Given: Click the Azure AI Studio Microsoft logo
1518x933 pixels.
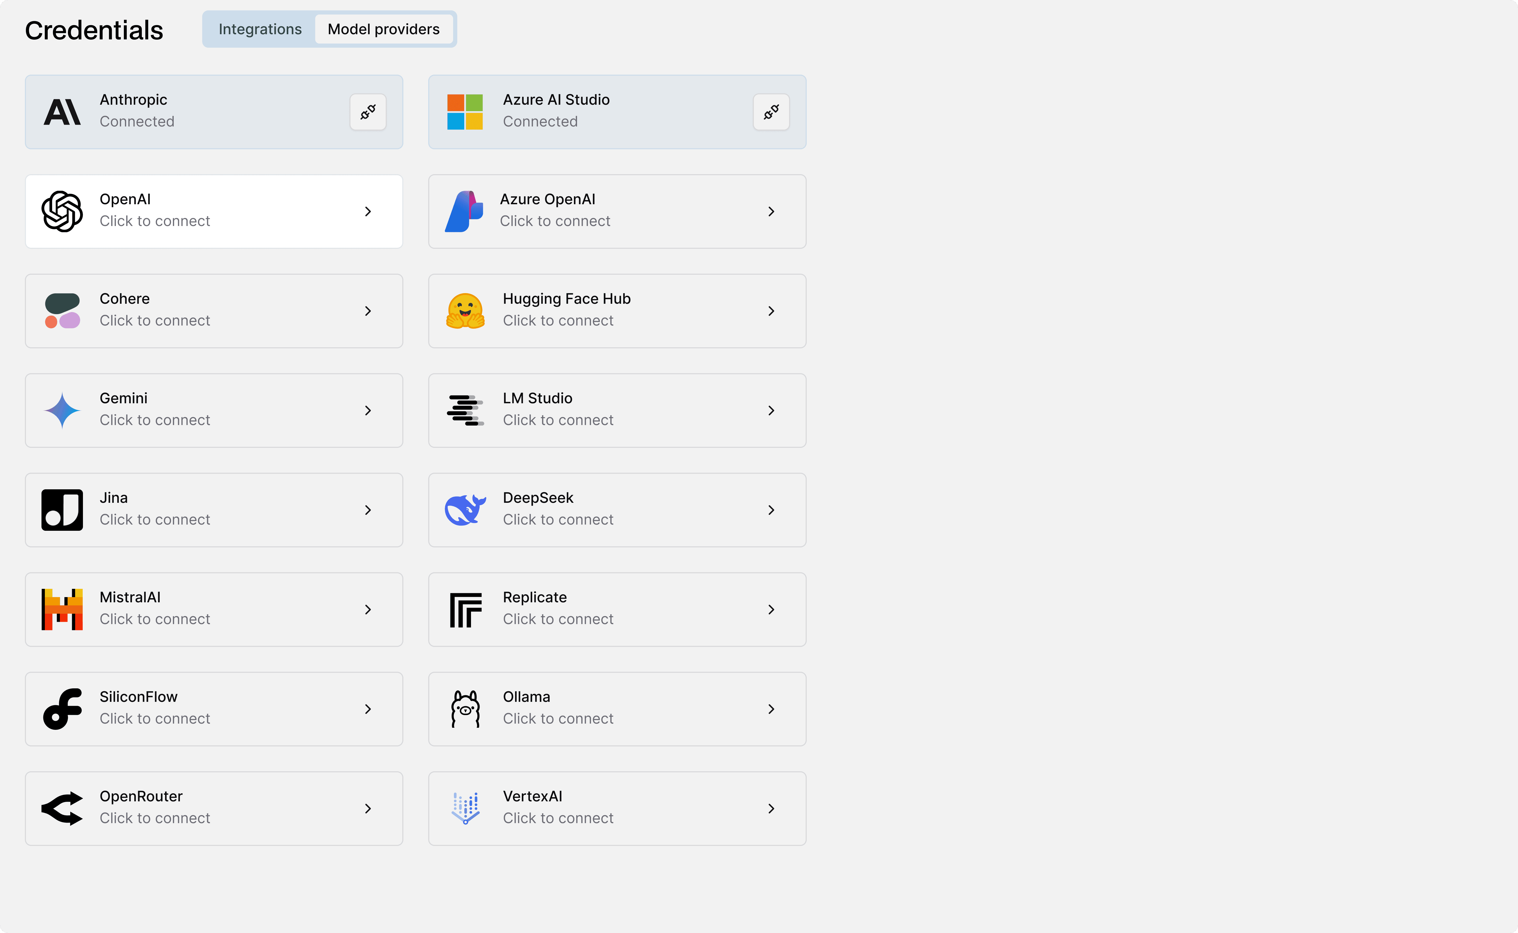Looking at the screenshot, I should (x=465, y=112).
